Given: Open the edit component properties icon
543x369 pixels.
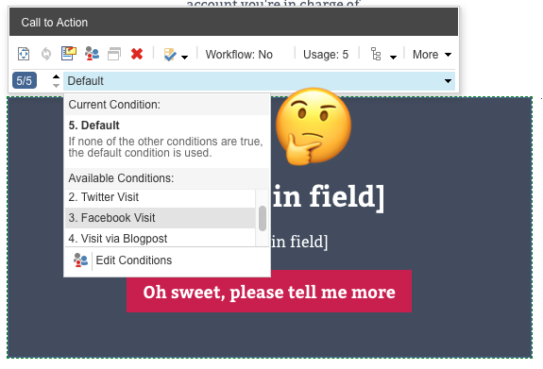Looking at the screenshot, I should click(x=69, y=54).
